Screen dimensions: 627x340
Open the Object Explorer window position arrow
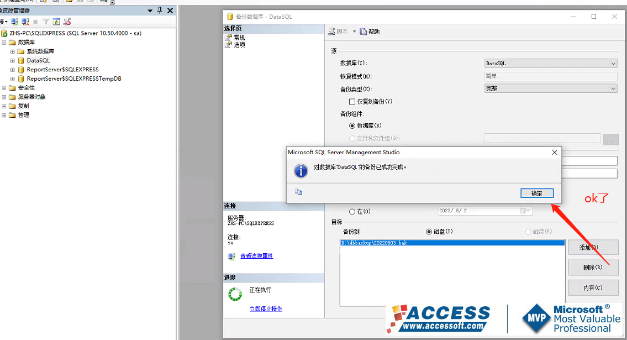pyautogui.click(x=150, y=11)
